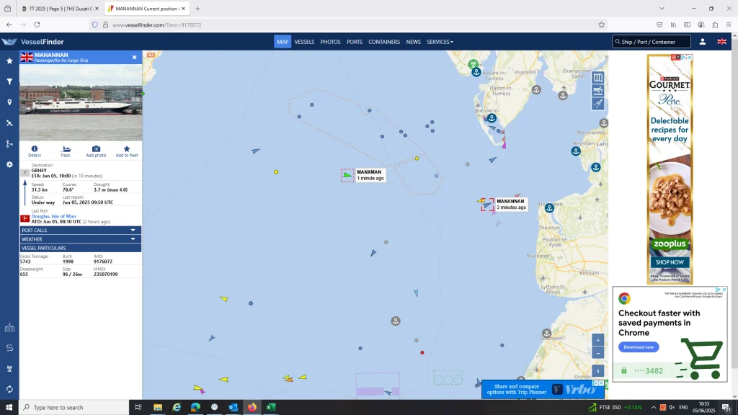738x415 pixels.
Task: Go to the PHOTOS page
Action: (x=330, y=42)
